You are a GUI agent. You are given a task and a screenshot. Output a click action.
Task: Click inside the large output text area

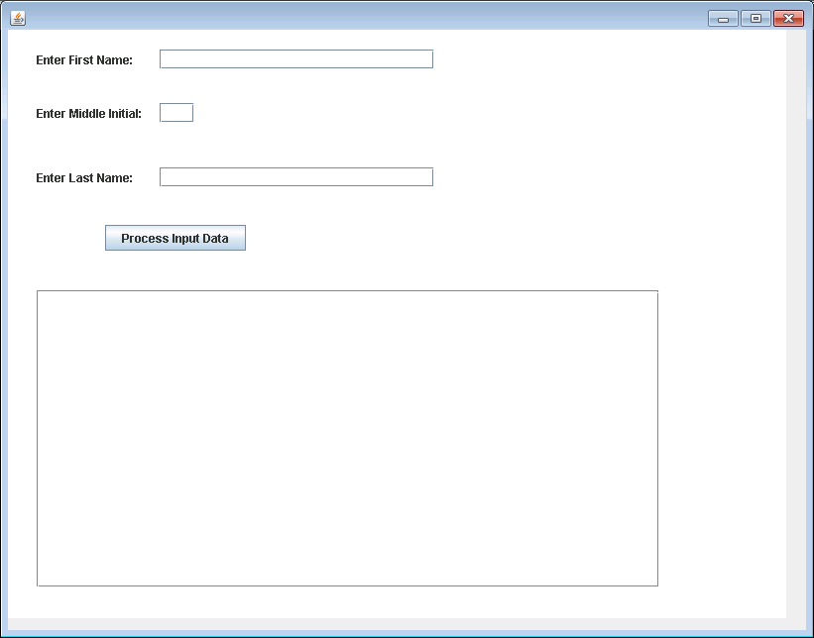click(347, 438)
